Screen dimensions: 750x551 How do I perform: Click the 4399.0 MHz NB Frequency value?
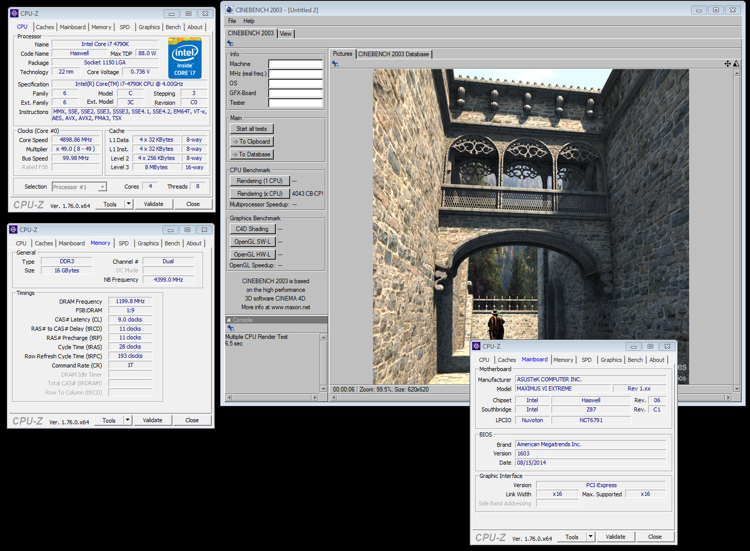(x=168, y=280)
